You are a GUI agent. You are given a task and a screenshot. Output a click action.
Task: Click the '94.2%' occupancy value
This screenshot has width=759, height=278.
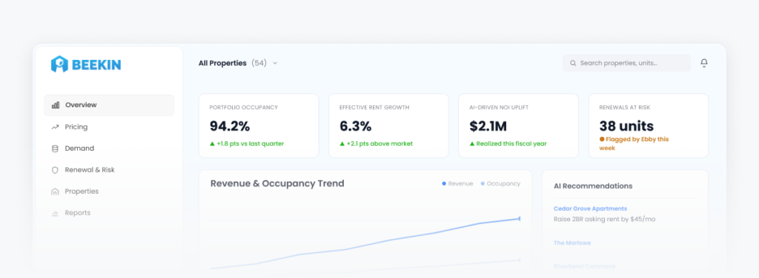point(230,126)
